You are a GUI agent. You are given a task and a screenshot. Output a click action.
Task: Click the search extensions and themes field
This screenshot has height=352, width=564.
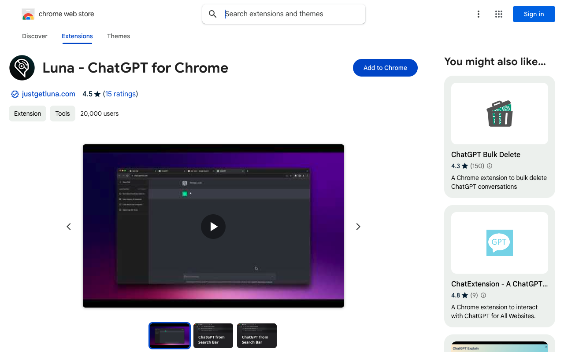[291, 14]
